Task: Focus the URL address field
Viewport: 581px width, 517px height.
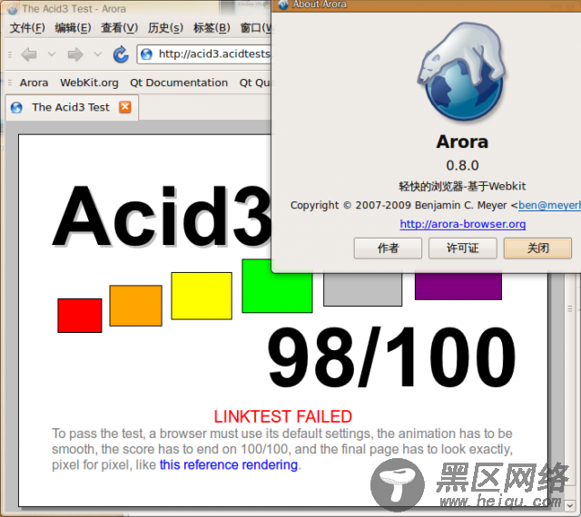Action: pos(204,54)
